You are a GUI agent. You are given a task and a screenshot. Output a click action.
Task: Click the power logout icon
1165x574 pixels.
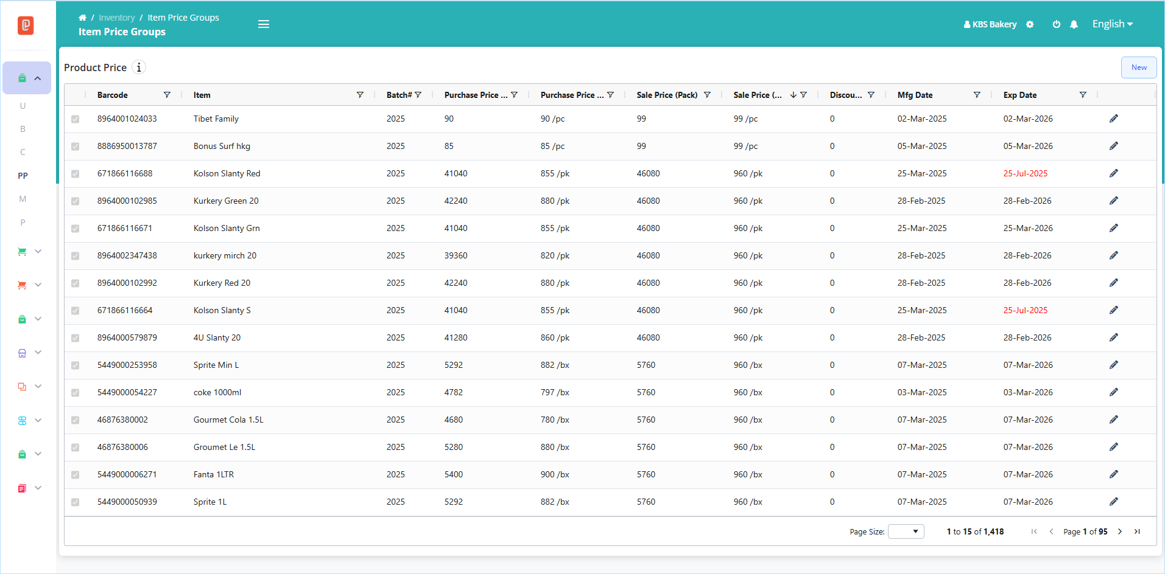tap(1057, 24)
